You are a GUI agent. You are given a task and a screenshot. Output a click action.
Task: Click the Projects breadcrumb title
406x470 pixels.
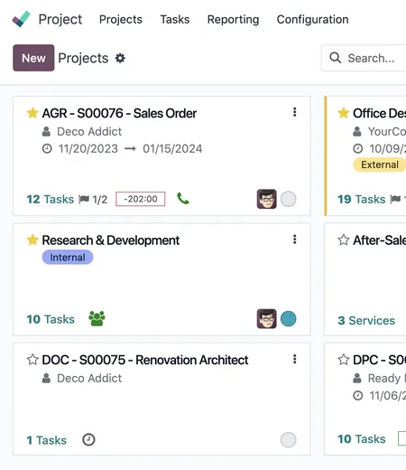[x=83, y=58]
